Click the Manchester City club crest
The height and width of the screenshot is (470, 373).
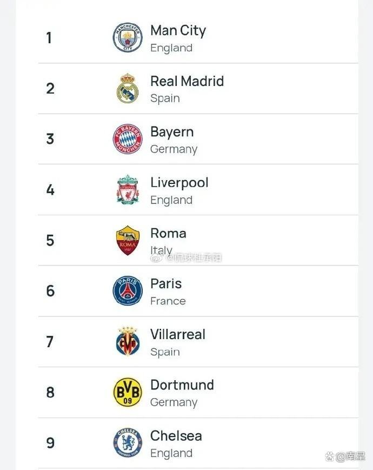[x=128, y=38]
